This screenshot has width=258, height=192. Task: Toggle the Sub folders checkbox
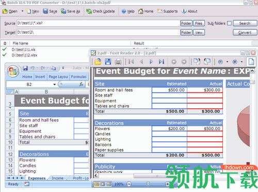pyautogui.click(x=229, y=23)
